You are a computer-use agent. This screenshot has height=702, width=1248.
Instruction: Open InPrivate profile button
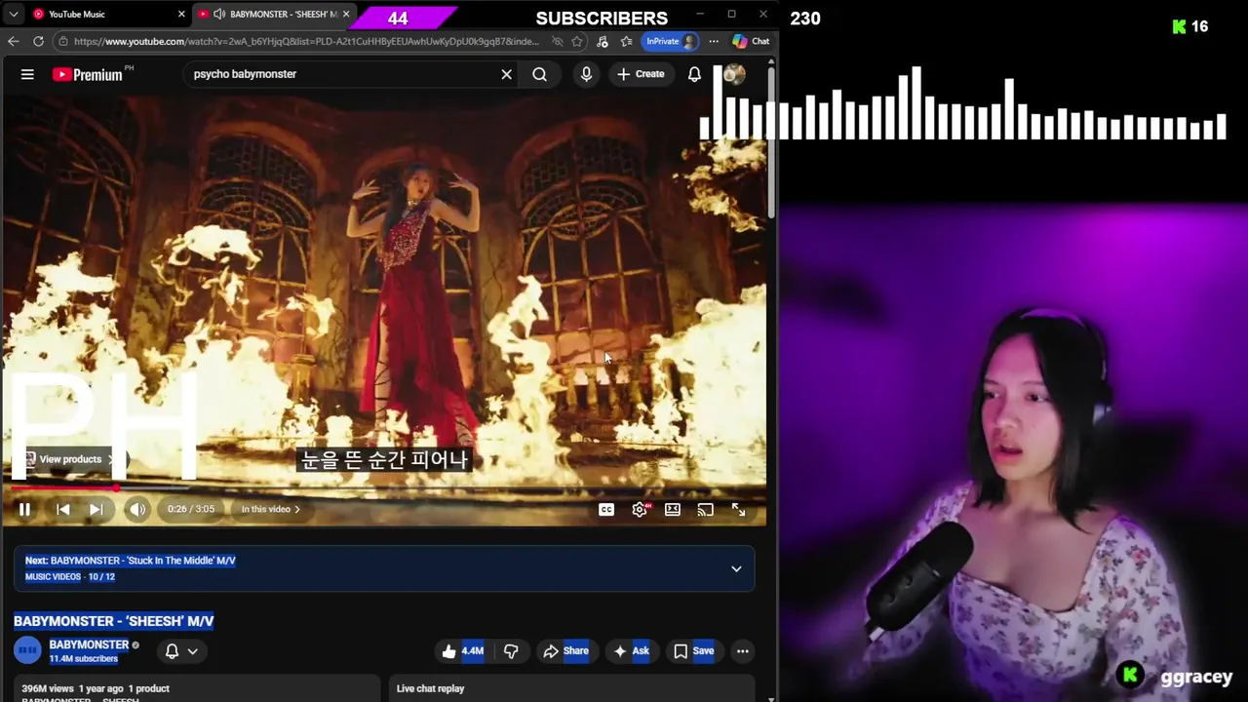pyautogui.click(x=671, y=41)
